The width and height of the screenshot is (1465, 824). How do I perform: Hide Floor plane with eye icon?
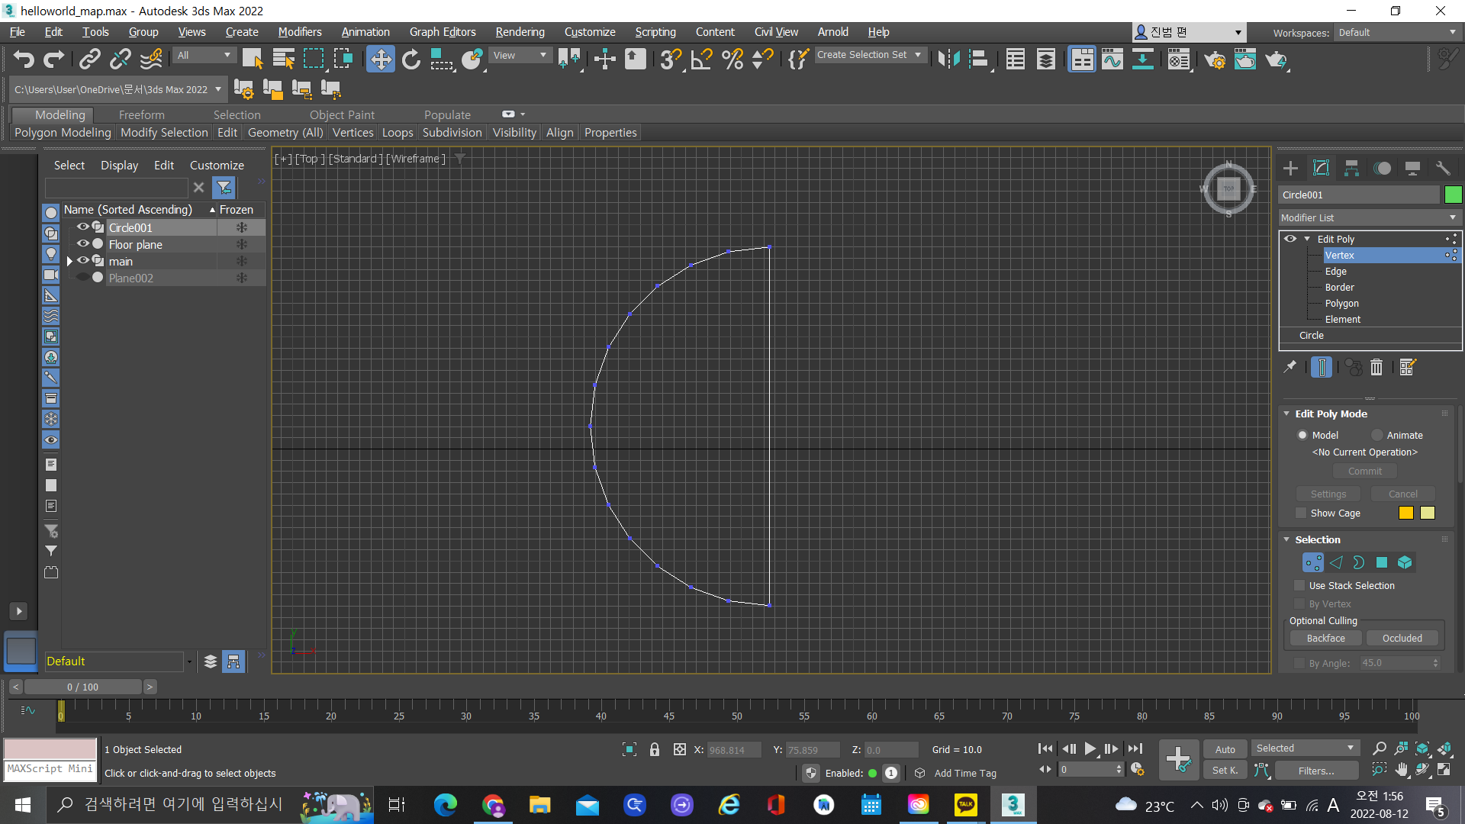click(x=82, y=244)
